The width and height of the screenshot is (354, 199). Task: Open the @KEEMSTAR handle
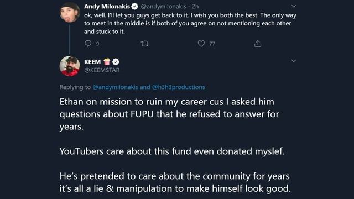pyautogui.click(x=102, y=70)
